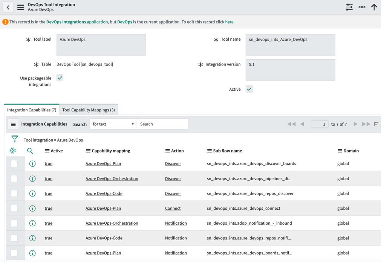Open Capability mapping column menu
Image resolution: width=381 pixels, height=262 pixels.
tap(88, 151)
